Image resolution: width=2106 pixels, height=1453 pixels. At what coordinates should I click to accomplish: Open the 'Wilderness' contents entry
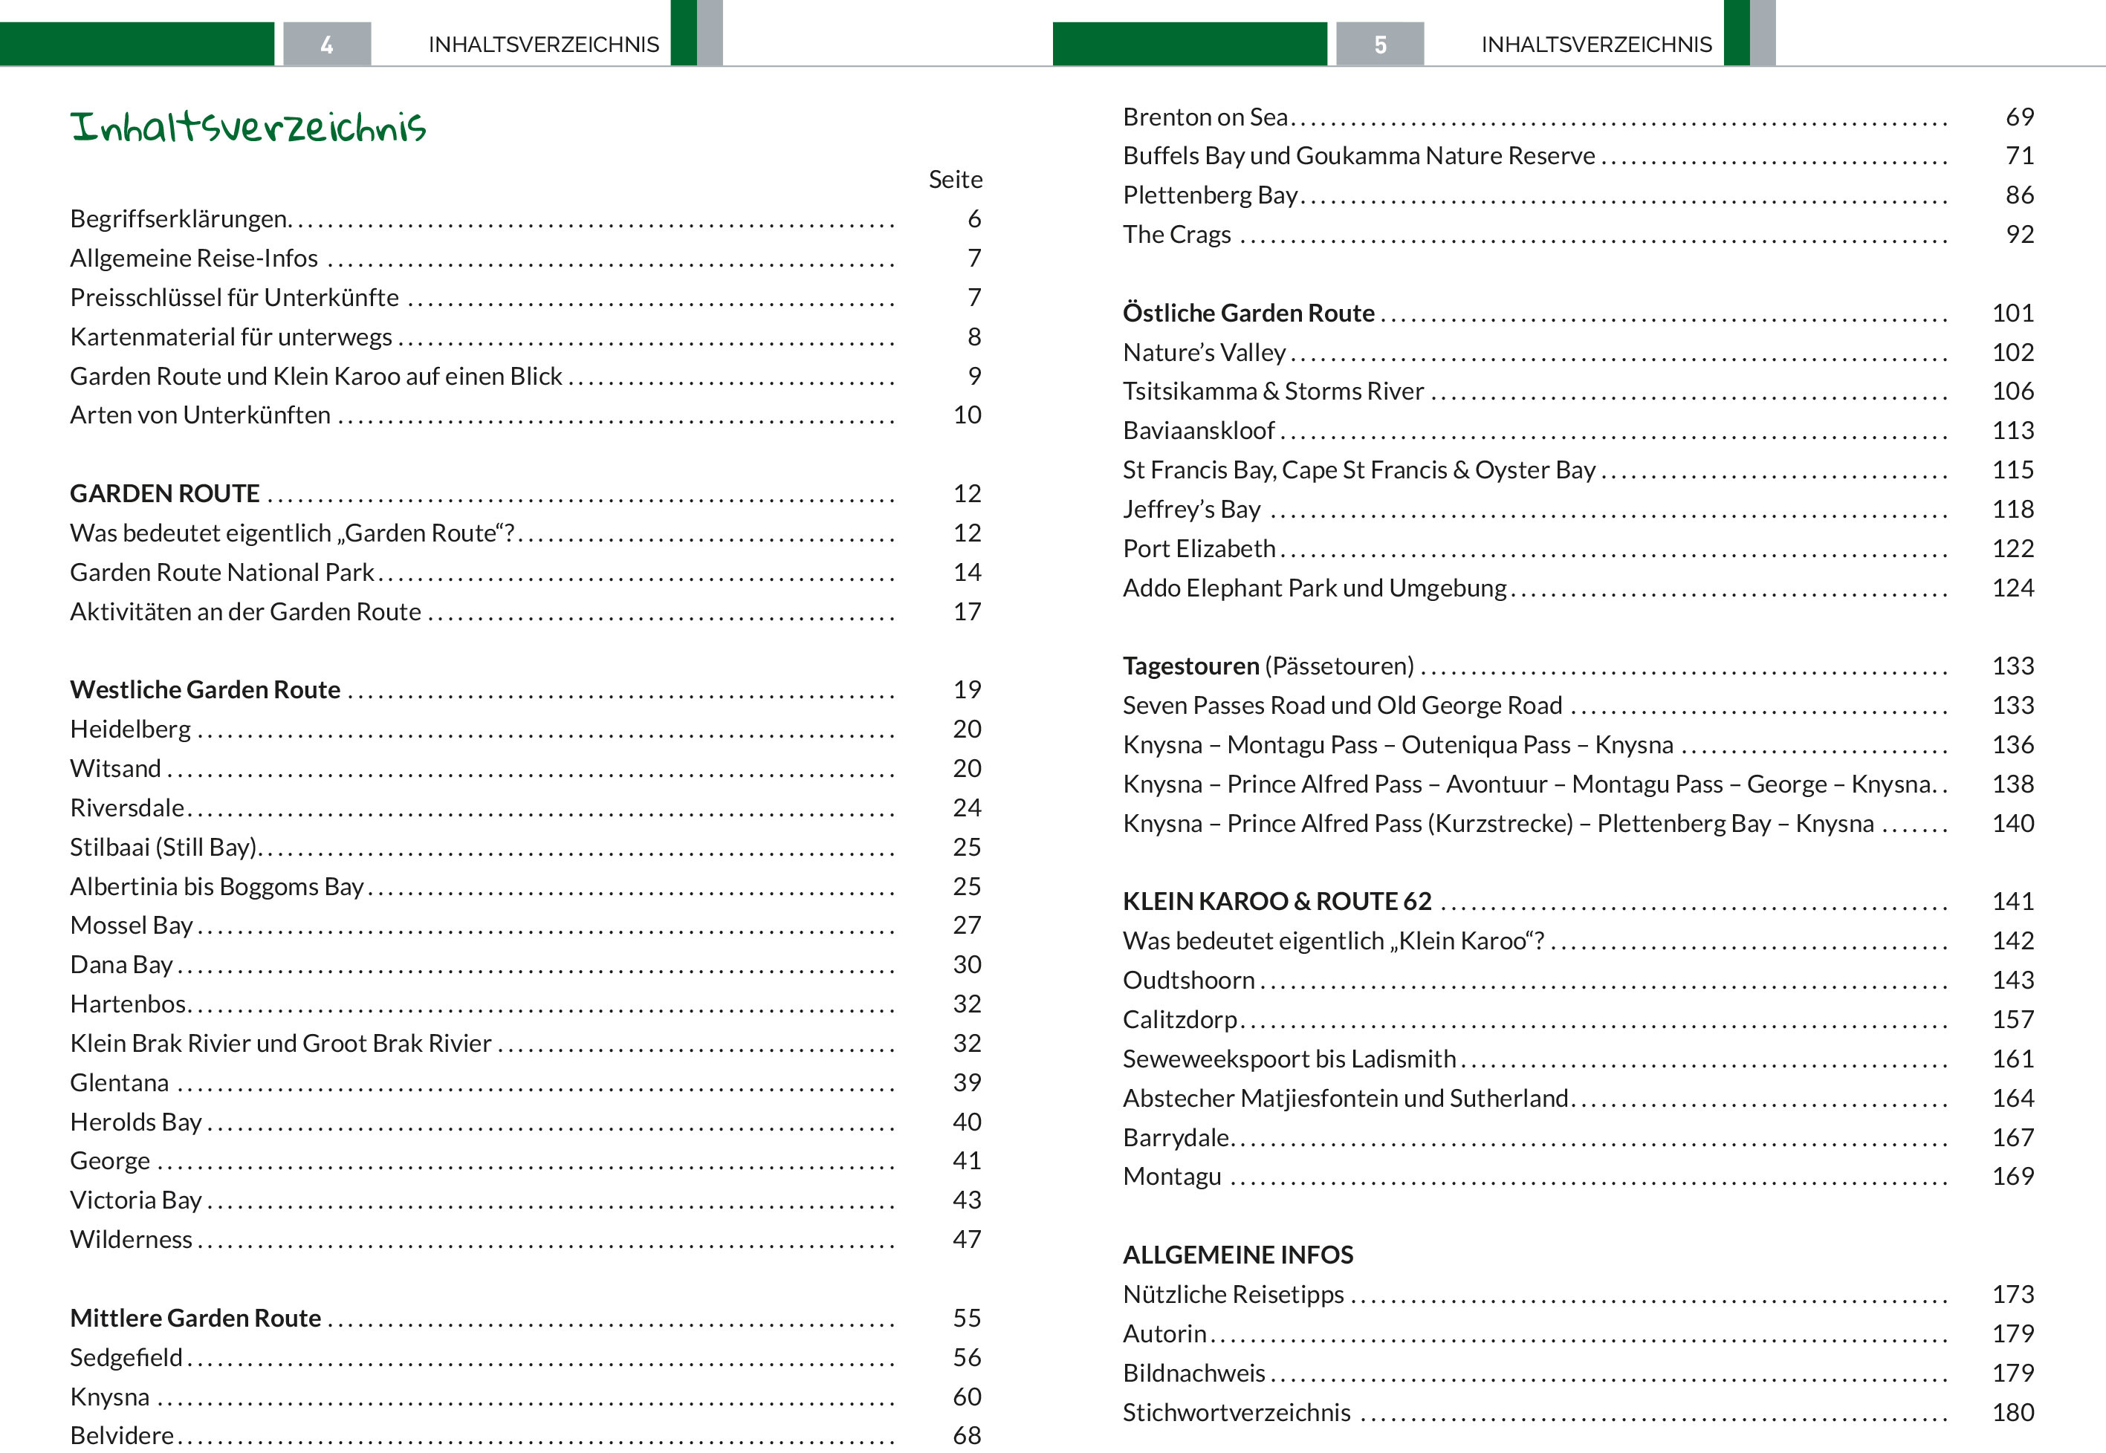pyautogui.click(x=131, y=1240)
